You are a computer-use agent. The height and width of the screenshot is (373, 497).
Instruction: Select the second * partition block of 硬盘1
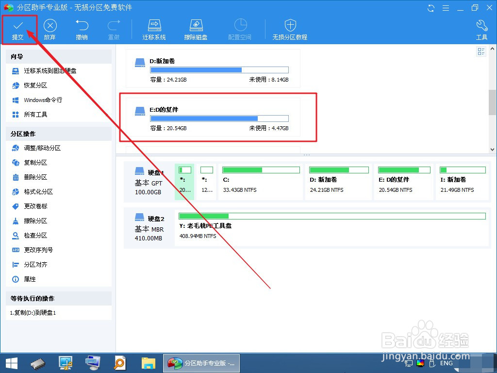pos(207,182)
